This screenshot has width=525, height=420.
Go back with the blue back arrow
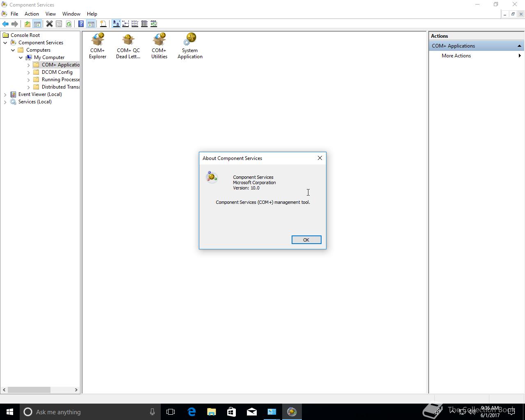coord(5,24)
